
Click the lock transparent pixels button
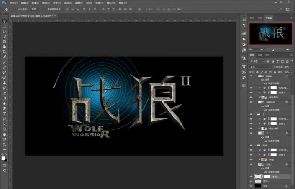click(257, 72)
